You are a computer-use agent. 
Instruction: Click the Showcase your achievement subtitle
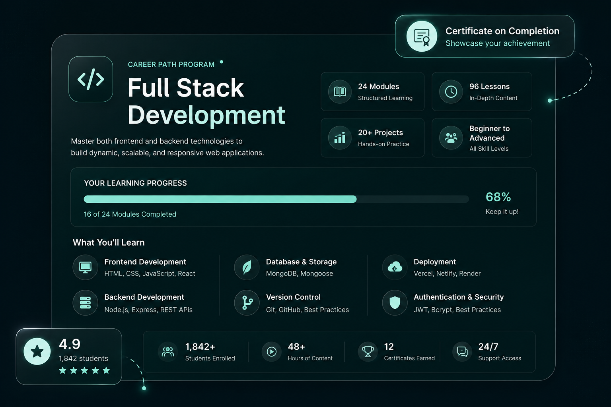[x=498, y=43]
